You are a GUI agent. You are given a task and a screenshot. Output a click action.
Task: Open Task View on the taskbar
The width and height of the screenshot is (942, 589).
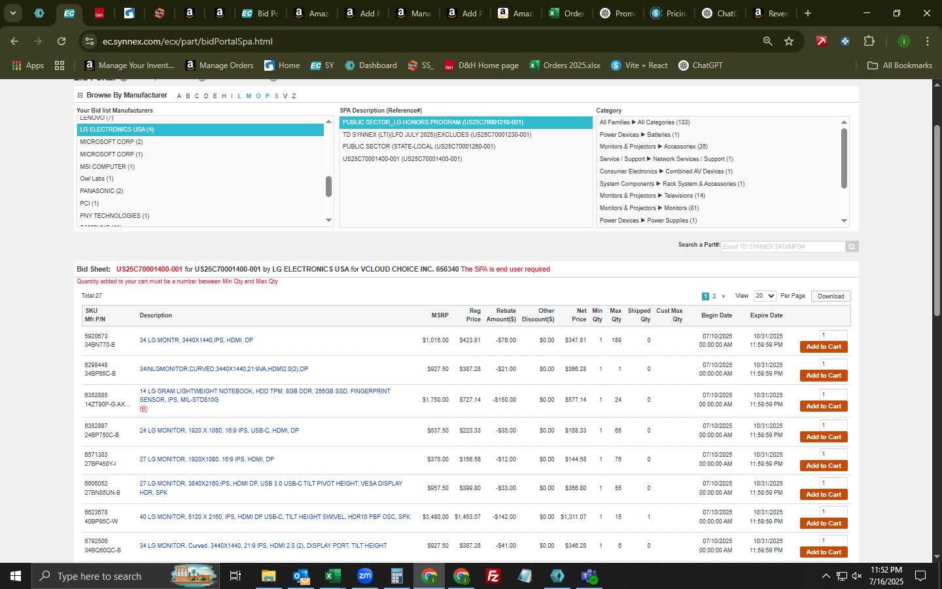235,576
